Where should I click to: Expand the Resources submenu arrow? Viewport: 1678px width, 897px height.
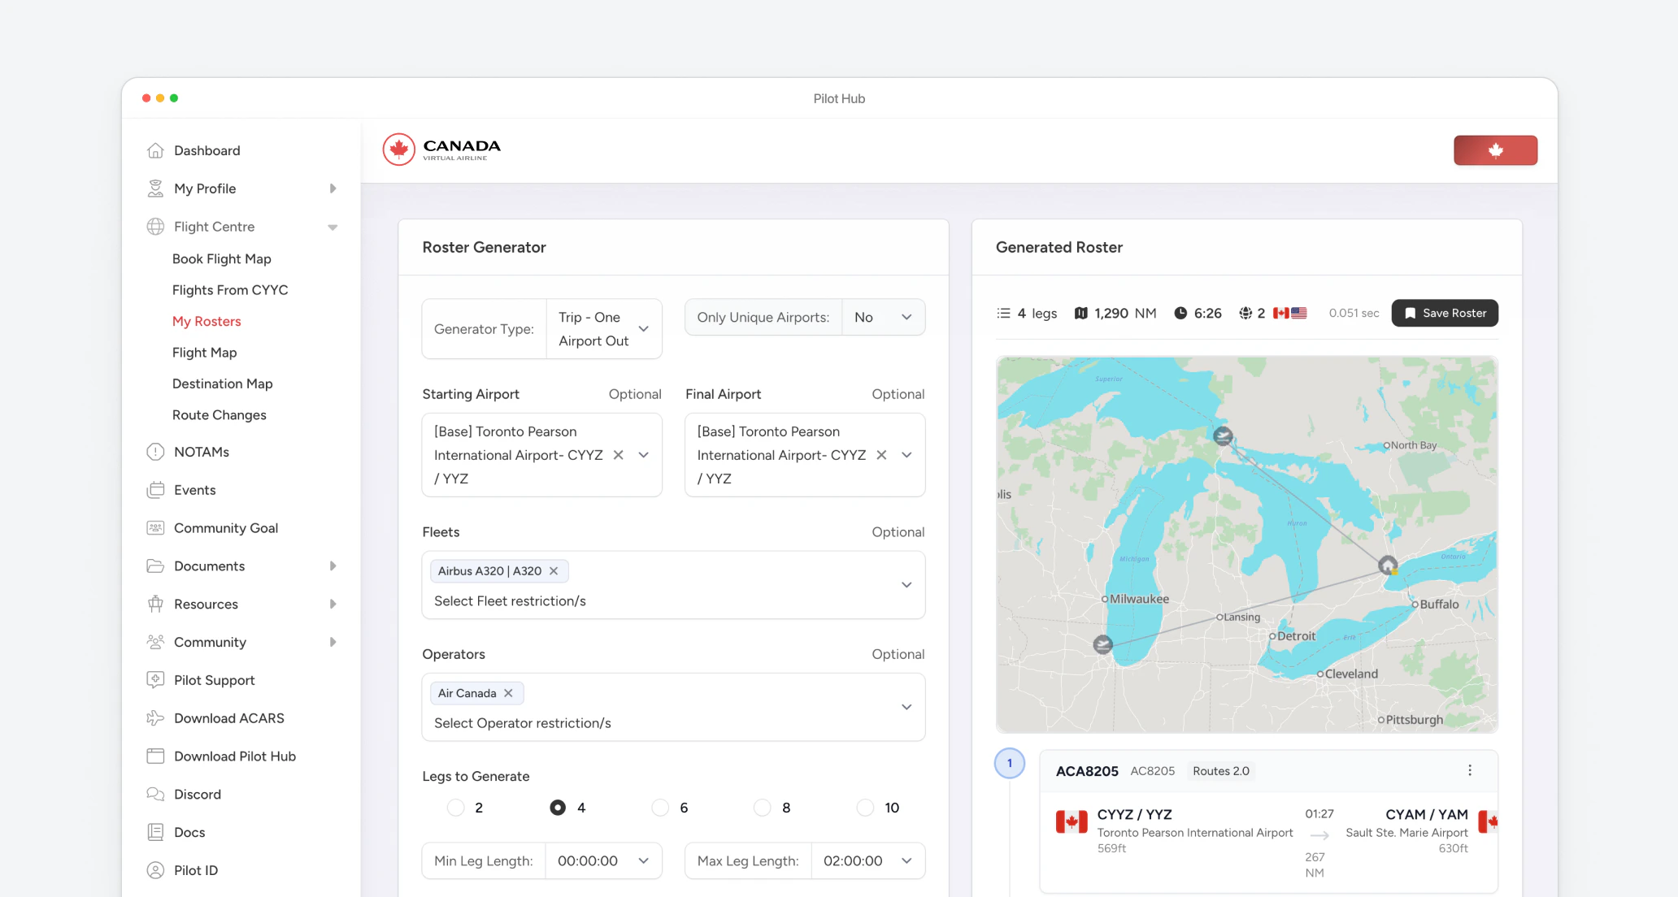(x=333, y=604)
